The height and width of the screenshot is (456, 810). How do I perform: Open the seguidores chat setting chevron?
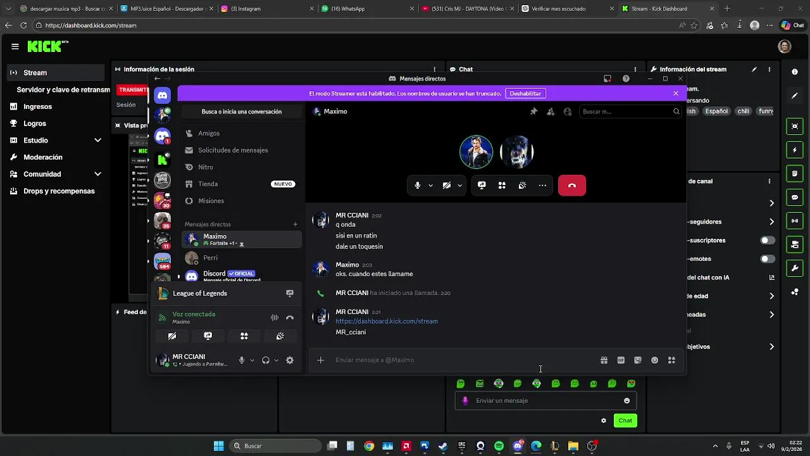[x=771, y=222]
